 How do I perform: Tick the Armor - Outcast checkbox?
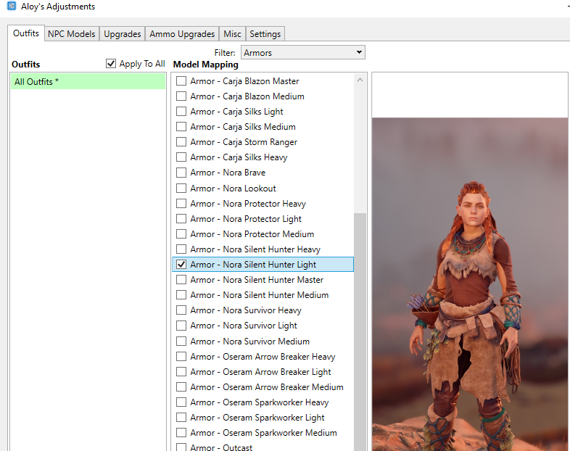pyautogui.click(x=181, y=447)
